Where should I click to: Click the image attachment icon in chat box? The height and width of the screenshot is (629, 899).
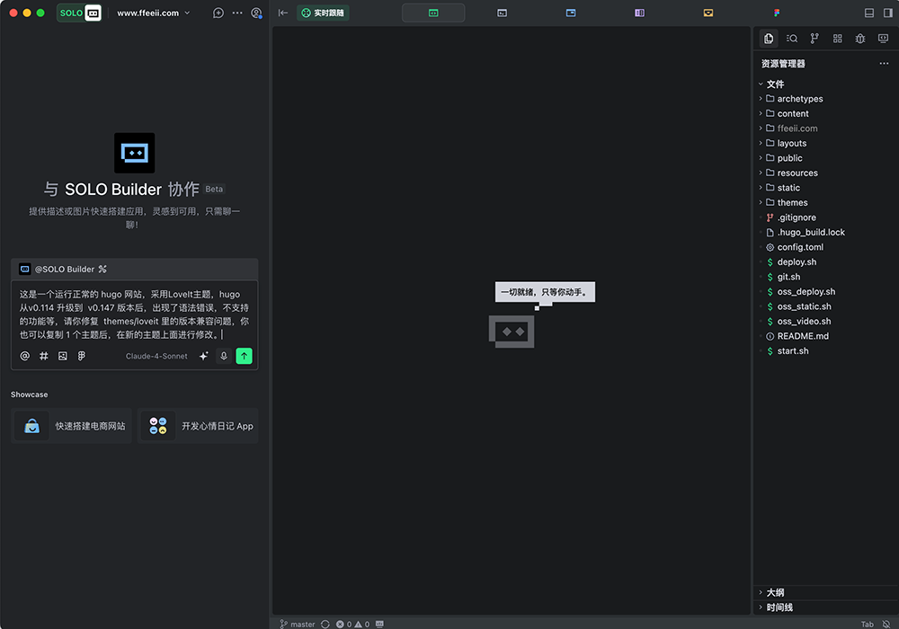pos(62,356)
